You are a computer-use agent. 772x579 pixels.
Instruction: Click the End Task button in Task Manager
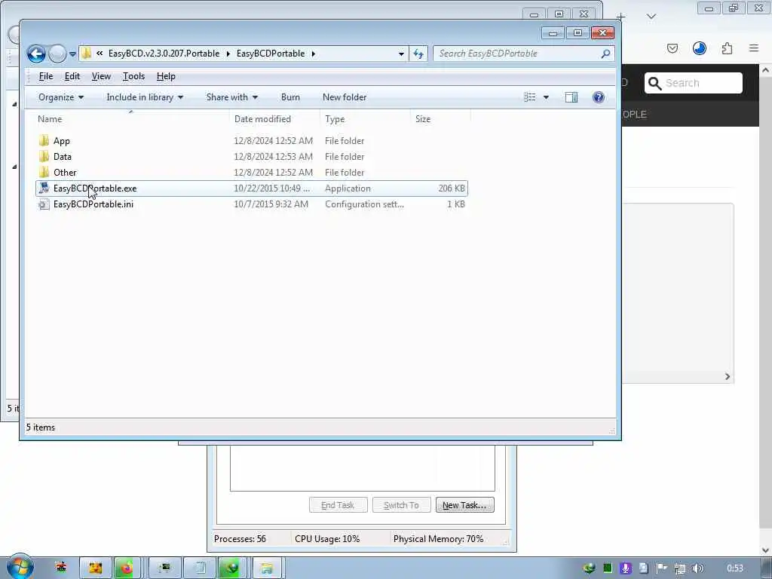[339, 504]
